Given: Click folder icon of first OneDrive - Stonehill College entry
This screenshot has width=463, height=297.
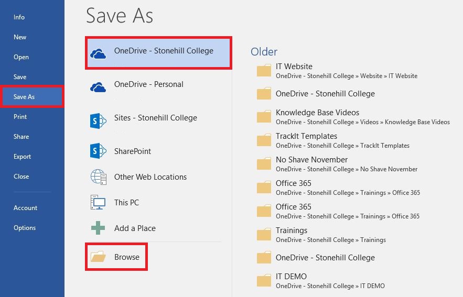Looking at the screenshot, I should tap(264, 93).
